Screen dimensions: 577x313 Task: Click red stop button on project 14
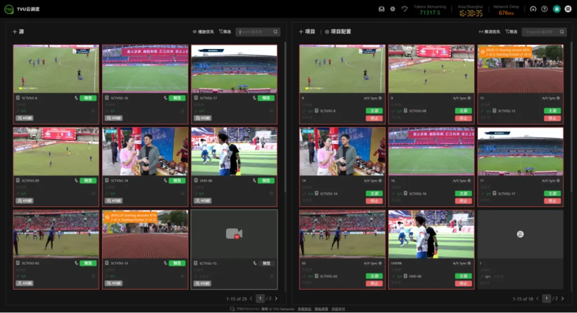[x=374, y=201]
